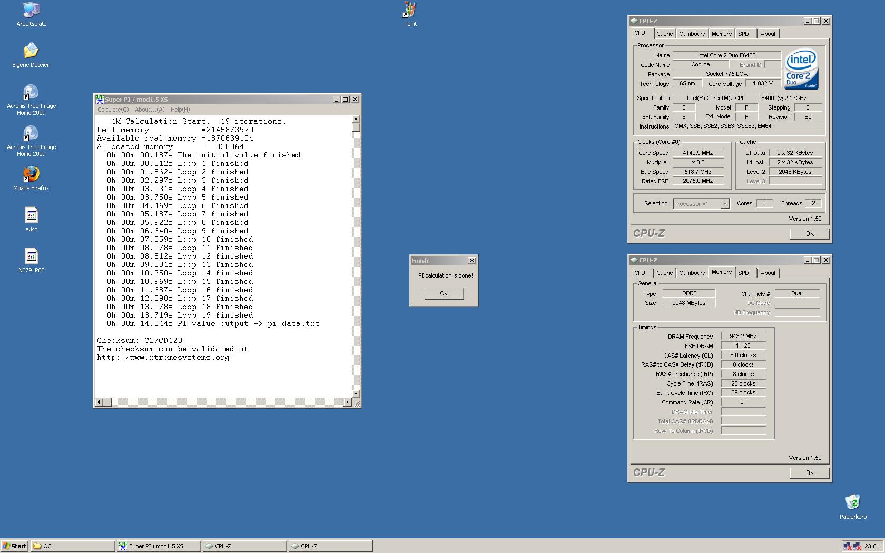Click Super PI horizontal scrollbar left arrow
885x553 pixels.
(x=99, y=402)
